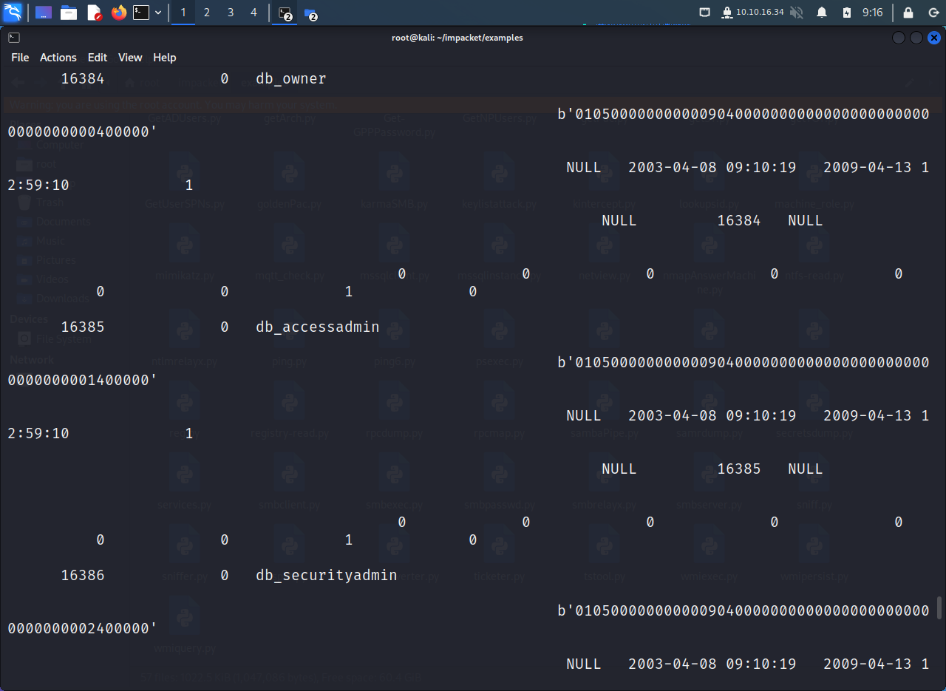The width and height of the screenshot is (946, 691).
Task: Open the file manager launcher
Action: click(x=69, y=13)
